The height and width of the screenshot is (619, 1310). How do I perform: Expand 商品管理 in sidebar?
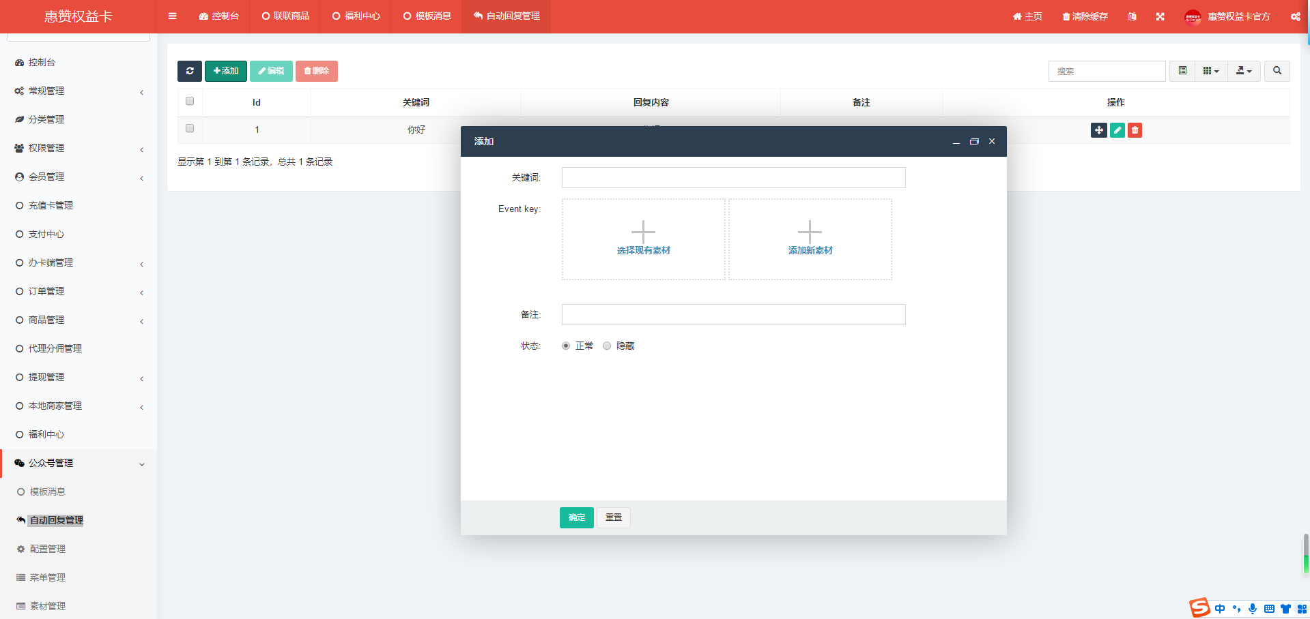79,320
